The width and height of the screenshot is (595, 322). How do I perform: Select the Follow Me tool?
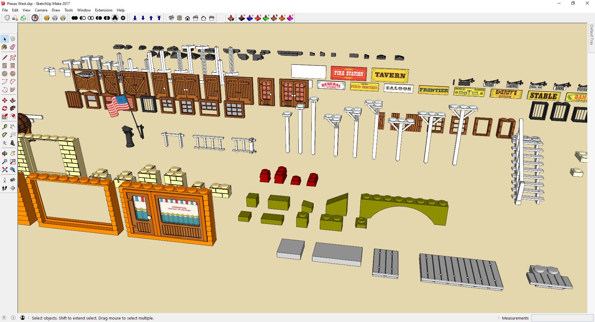coord(13,108)
